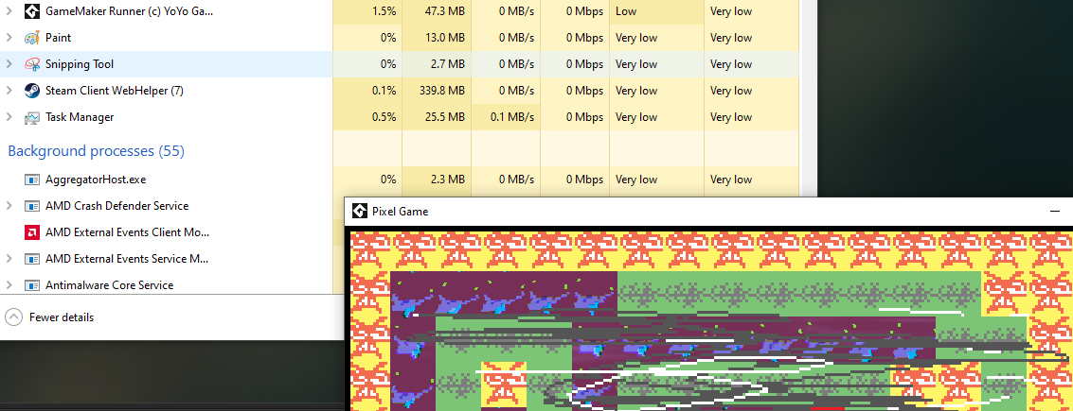The image size is (1073, 411).
Task: Click the Steam Client WebHelper icon
Action: 31,90
